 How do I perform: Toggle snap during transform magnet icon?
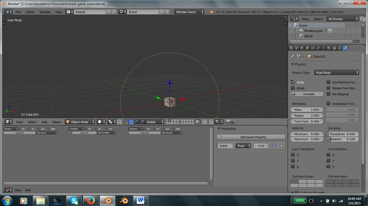point(211,122)
